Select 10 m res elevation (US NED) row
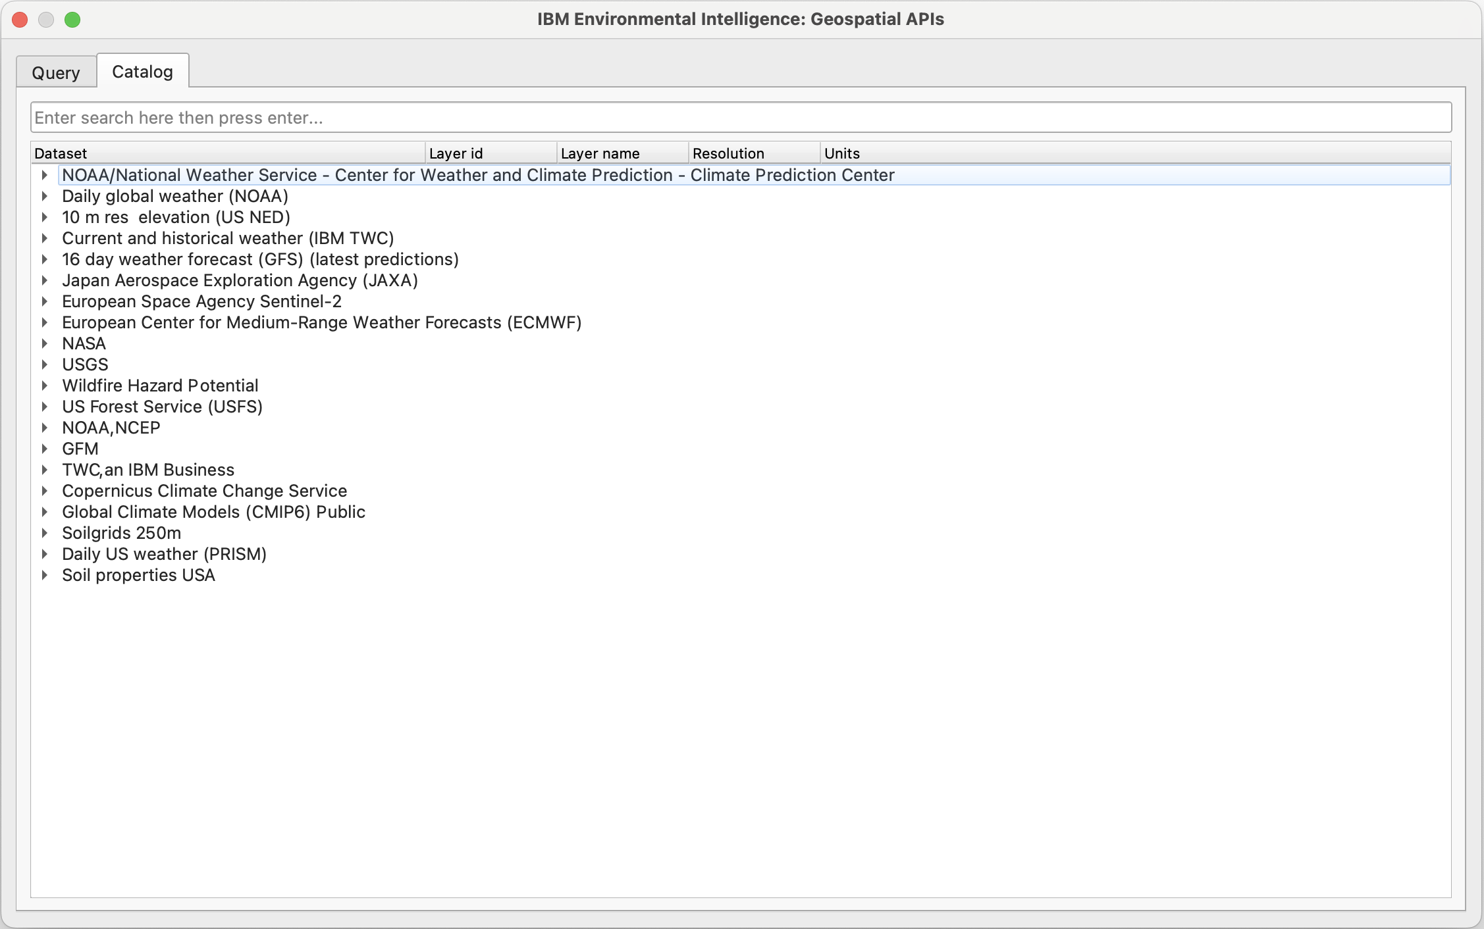 (x=176, y=217)
